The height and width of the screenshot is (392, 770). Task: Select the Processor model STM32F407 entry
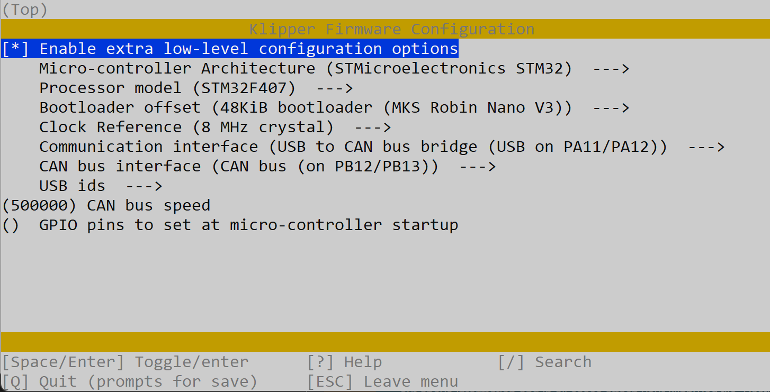click(167, 88)
